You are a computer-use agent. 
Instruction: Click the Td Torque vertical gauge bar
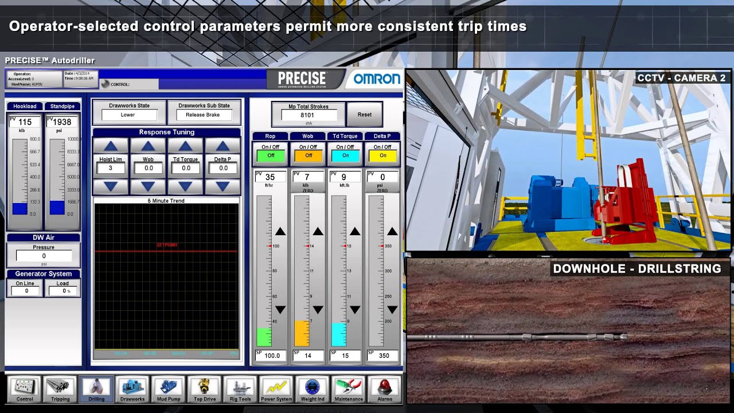(339, 271)
